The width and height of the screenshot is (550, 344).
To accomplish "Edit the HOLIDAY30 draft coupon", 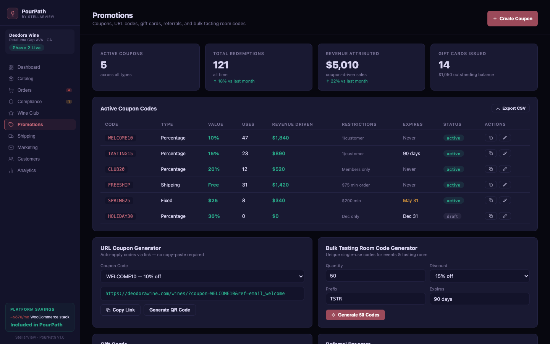I will click(505, 216).
